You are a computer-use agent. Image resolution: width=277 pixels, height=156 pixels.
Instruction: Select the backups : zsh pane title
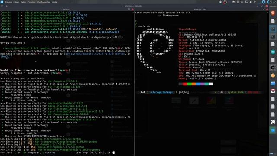200,10
